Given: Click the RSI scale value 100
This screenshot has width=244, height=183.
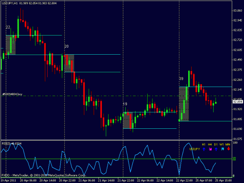Looking at the screenshot, I should click(x=235, y=142).
